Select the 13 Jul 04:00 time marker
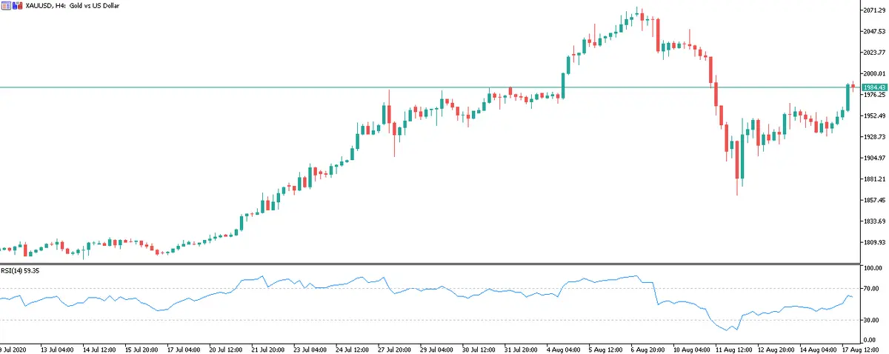 pyautogui.click(x=56, y=348)
